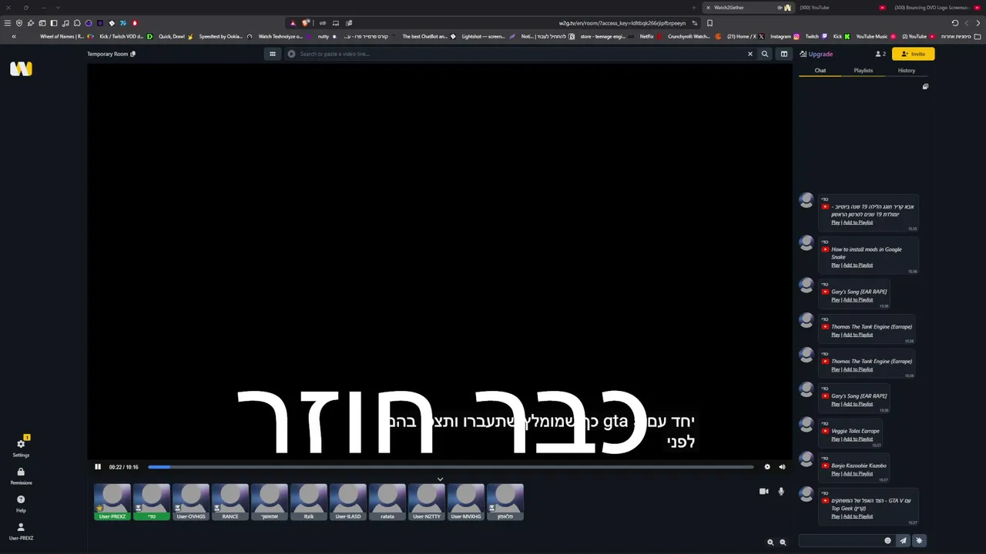Click the search magnifier button
This screenshot has width=986, height=554.
765,54
